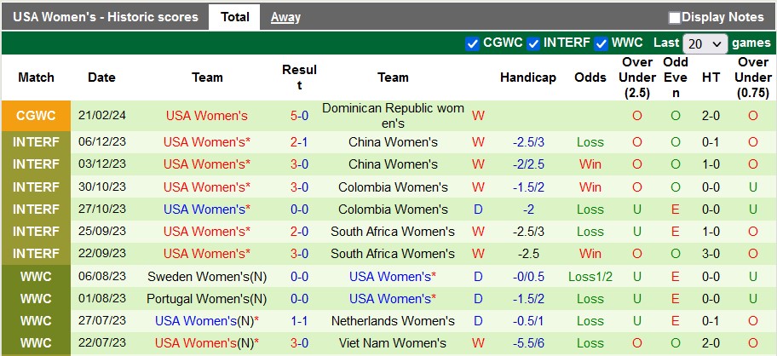Enable the Display Notes checkbox
The image size is (777, 356).
pyautogui.click(x=675, y=18)
